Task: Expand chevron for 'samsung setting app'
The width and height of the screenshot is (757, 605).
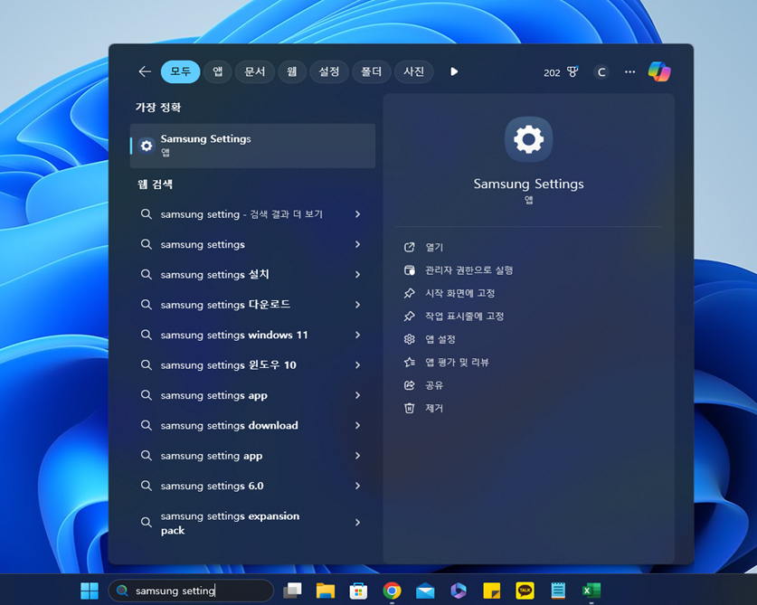Action: (x=358, y=456)
